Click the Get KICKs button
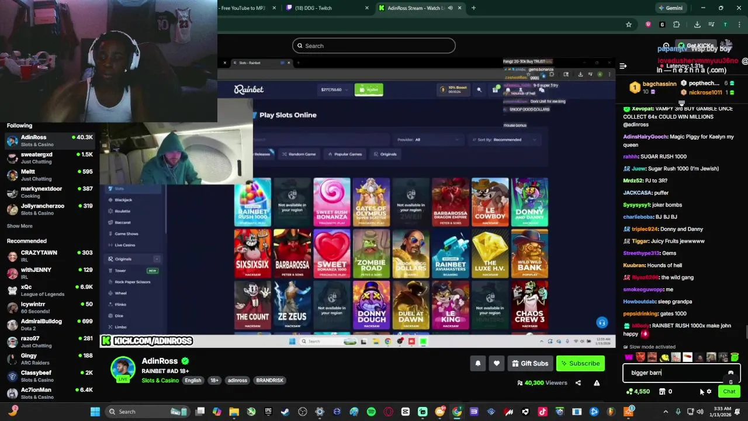This screenshot has height=421, width=748. coord(695,46)
